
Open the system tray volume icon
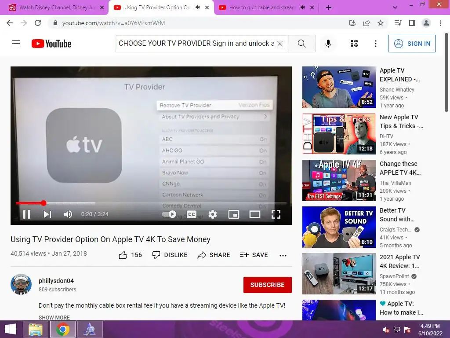(x=386, y=330)
